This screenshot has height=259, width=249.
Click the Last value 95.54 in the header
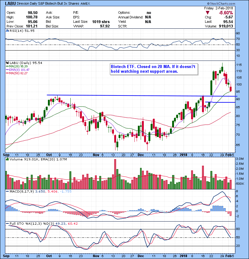pyautogui.click(x=228, y=22)
